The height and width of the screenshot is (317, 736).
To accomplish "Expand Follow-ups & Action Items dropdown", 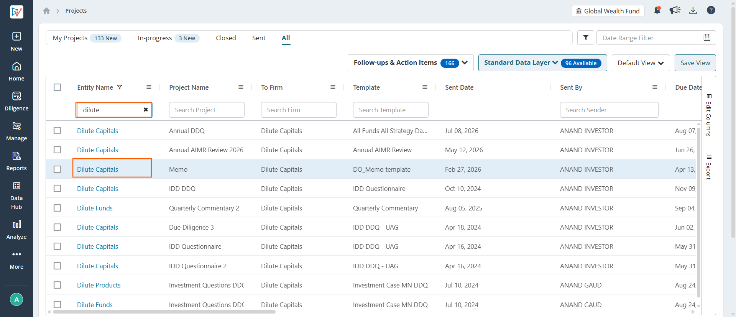I will click(411, 63).
